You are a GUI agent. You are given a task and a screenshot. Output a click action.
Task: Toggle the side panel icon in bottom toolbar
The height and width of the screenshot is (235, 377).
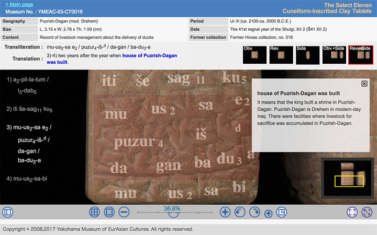coord(7,212)
